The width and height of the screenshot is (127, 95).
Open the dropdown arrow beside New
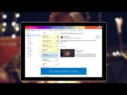pyautogui.click(x=47, y=30)
